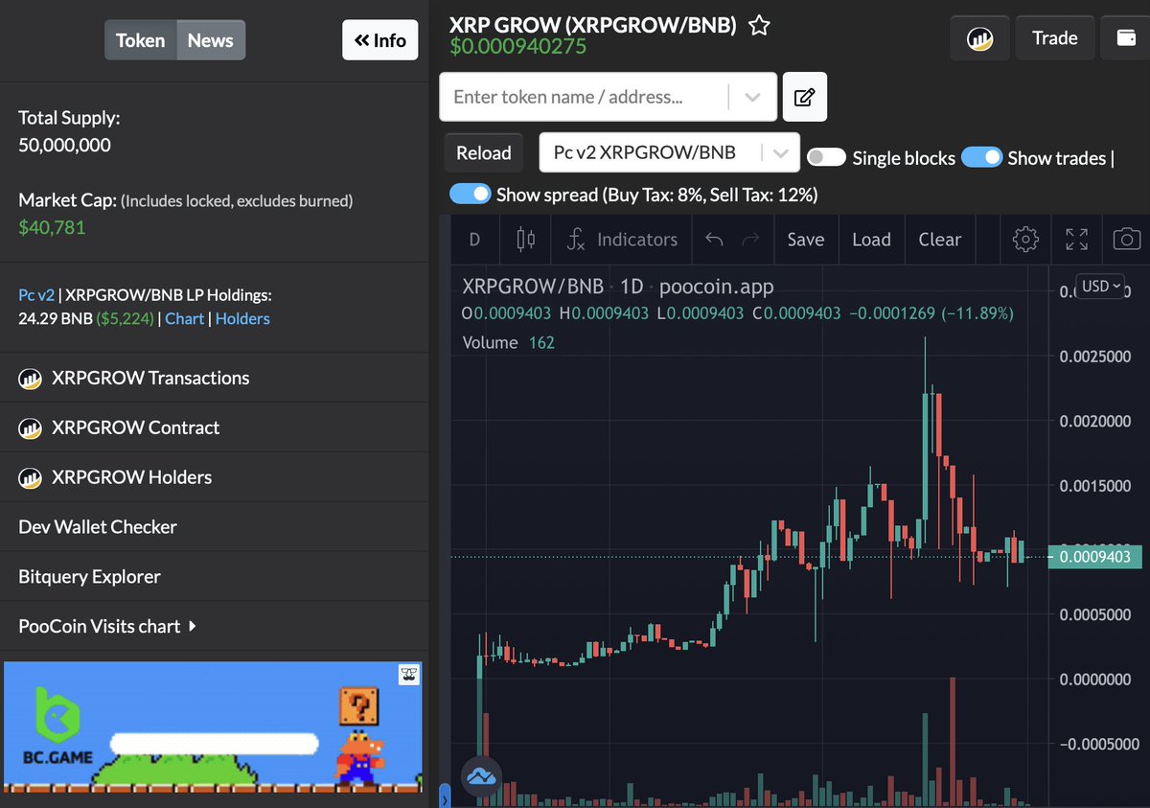This screenshot has height=808, width=1150.
Task: Open chart settings gear
Action: coord(1025,240)
